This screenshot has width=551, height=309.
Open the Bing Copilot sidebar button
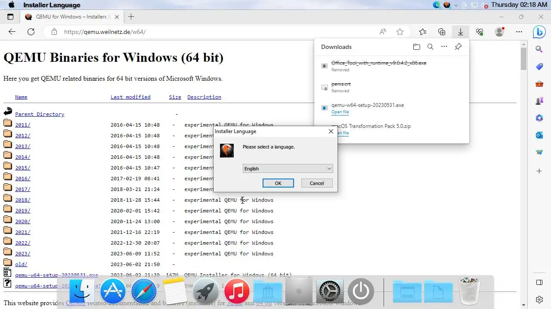click(x=539, y=32)
